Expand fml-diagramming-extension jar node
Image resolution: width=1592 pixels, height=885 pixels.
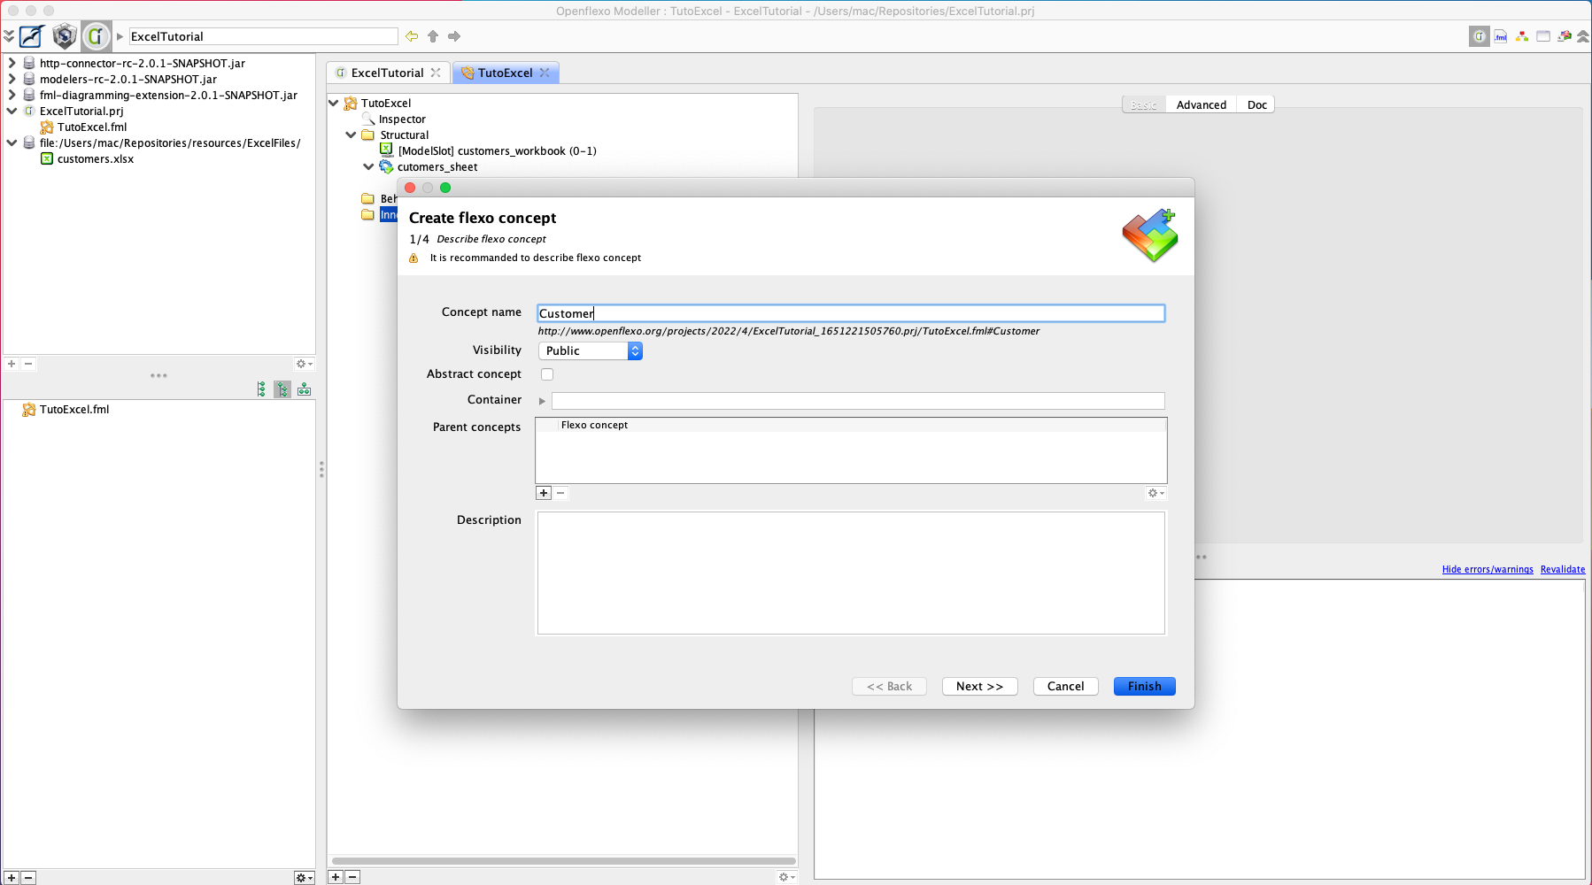pyautogui.click(x=12, y=95)
